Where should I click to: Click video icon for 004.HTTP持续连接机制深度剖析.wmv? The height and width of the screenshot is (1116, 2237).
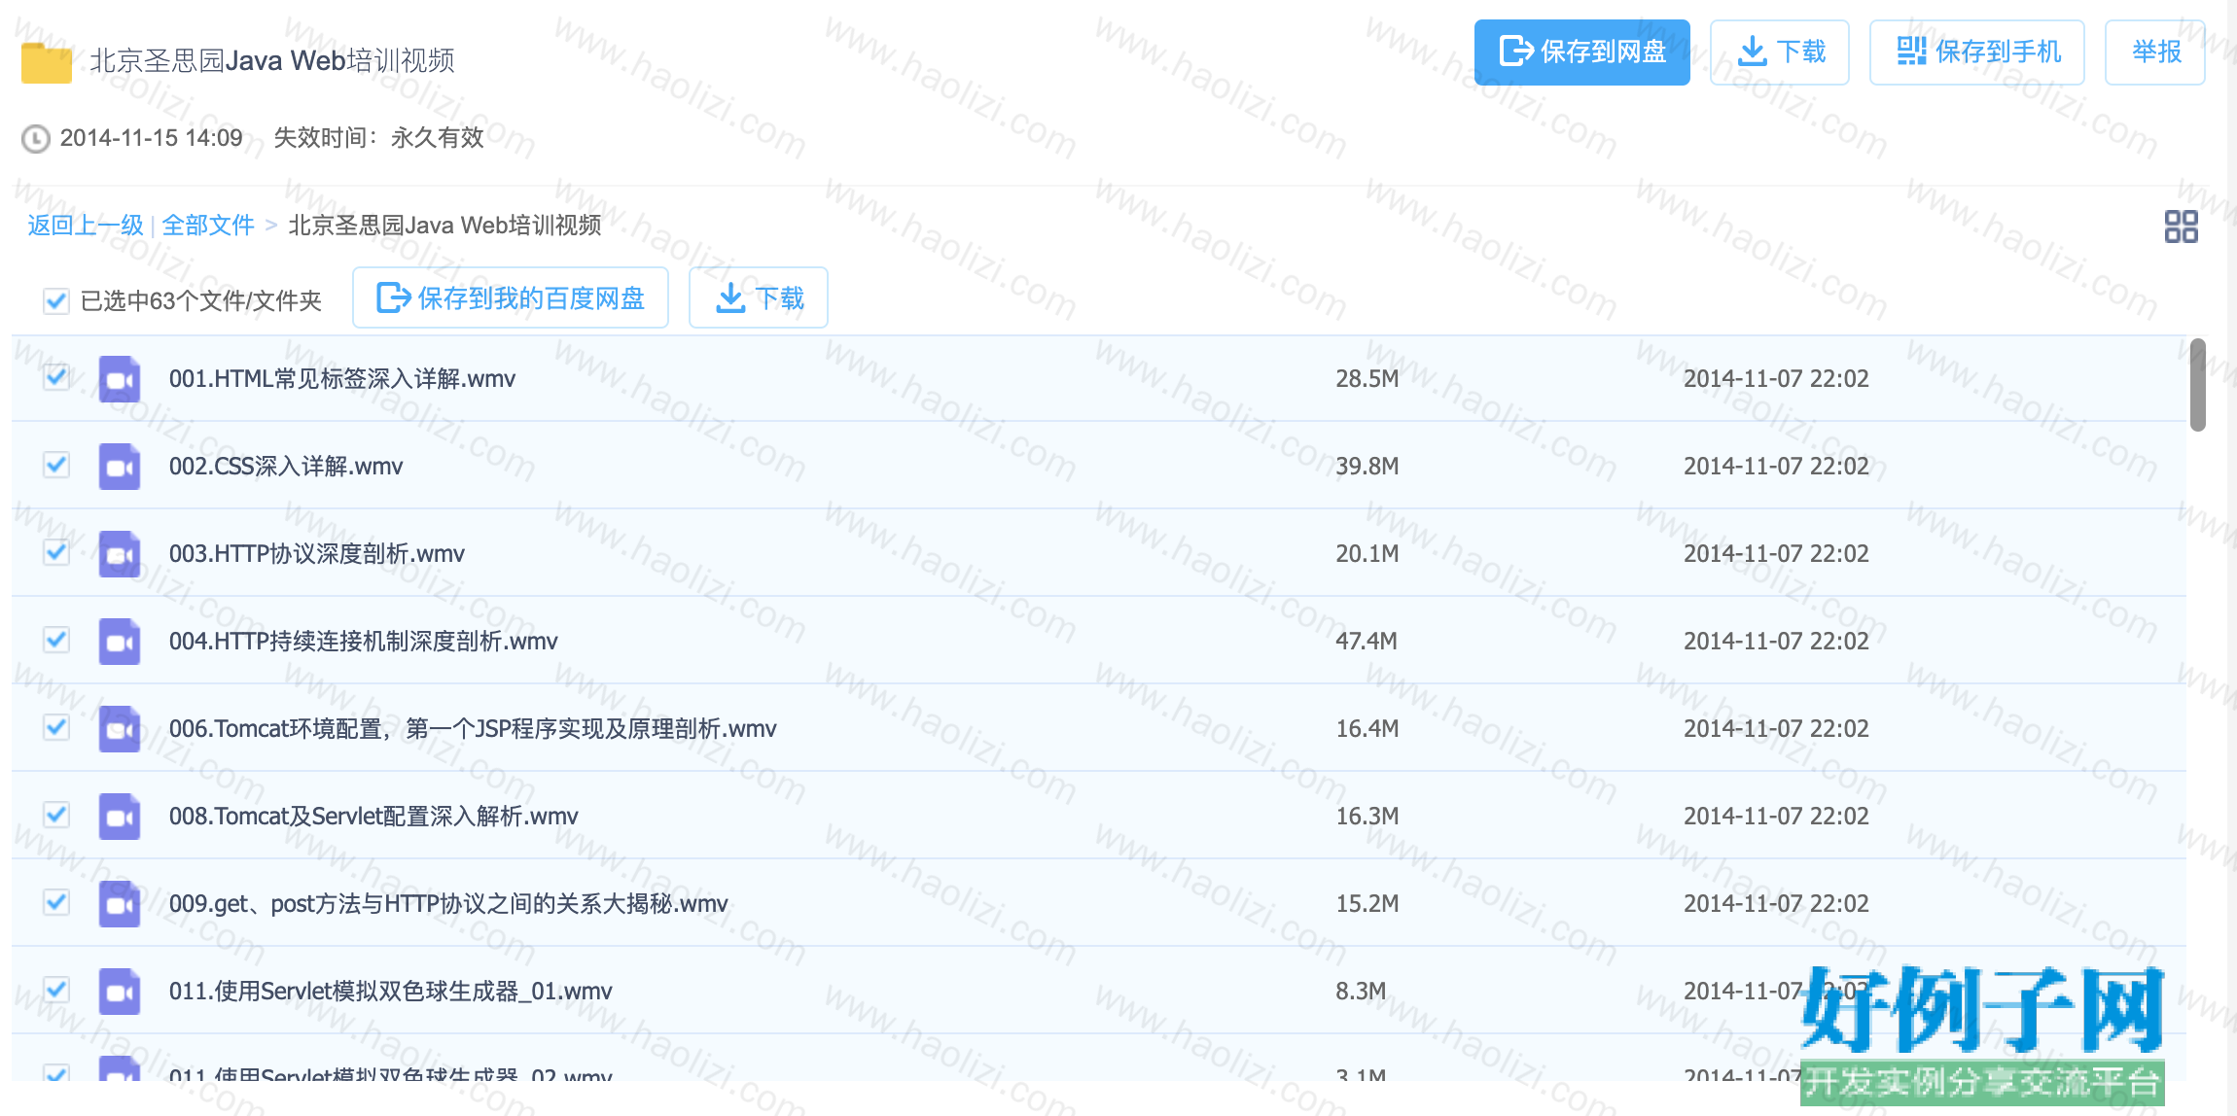click(120, 642)
